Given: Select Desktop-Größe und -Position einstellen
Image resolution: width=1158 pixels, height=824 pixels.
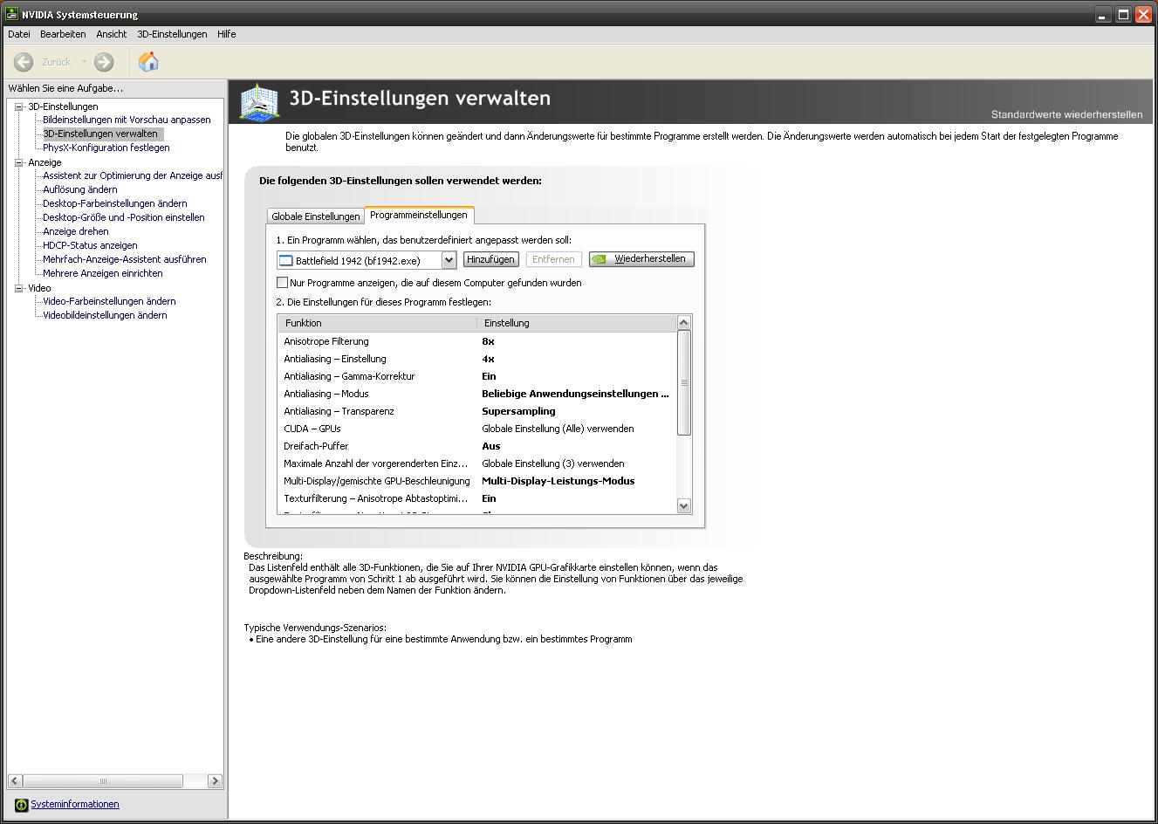Looking at the screenshot, I should click(x=124, y=217).
